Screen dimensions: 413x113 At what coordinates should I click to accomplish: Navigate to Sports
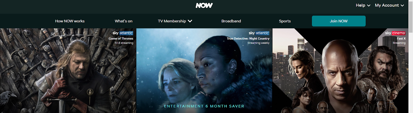[x=285, y=21]
